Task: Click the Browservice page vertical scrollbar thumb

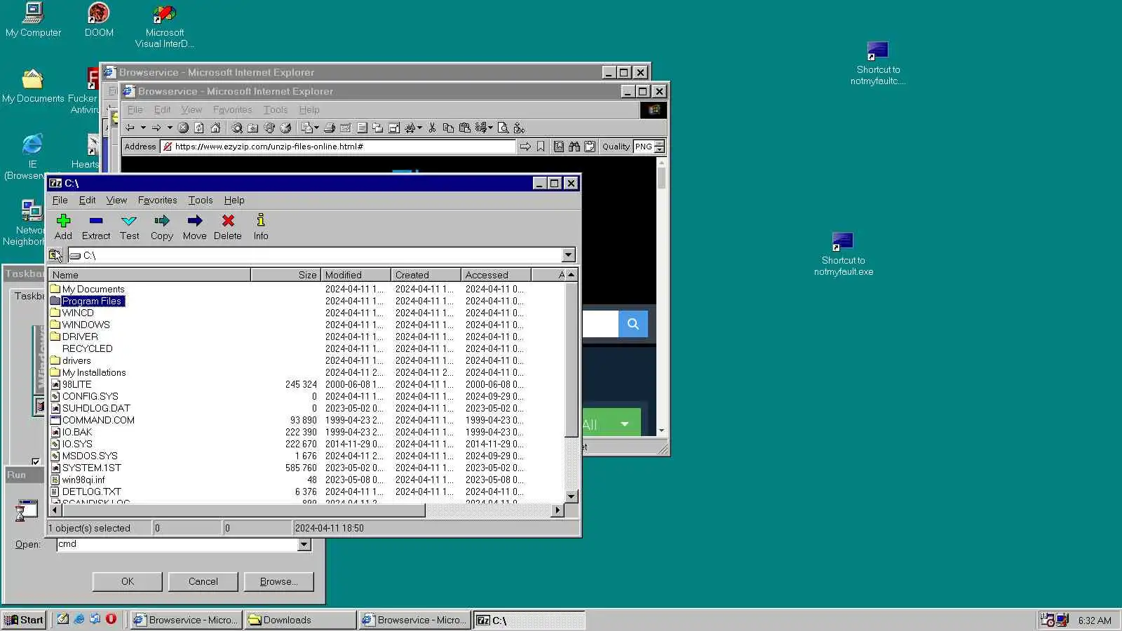Action: pos(661,177)
